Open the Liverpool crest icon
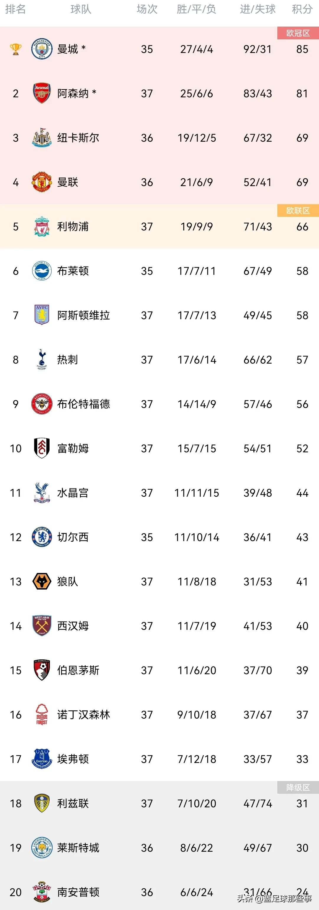 click(42, 226)
